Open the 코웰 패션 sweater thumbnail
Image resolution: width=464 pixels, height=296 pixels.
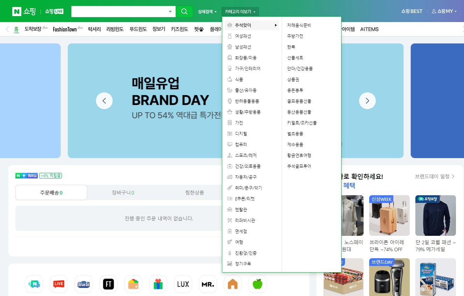point(436,216)
